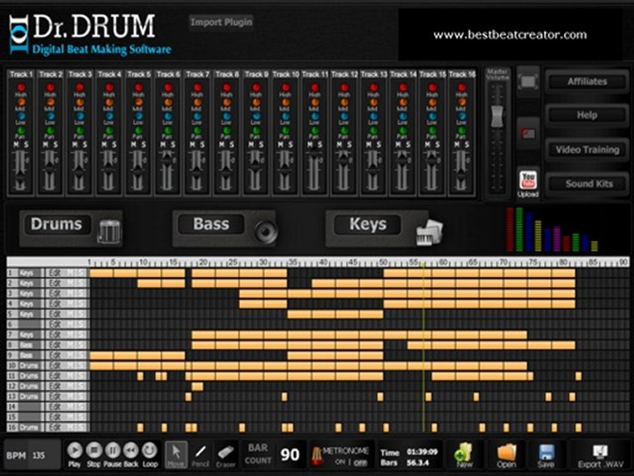Click the fullscreen frame icon above the record icon
634x476 pixels.
pos(528,81)
